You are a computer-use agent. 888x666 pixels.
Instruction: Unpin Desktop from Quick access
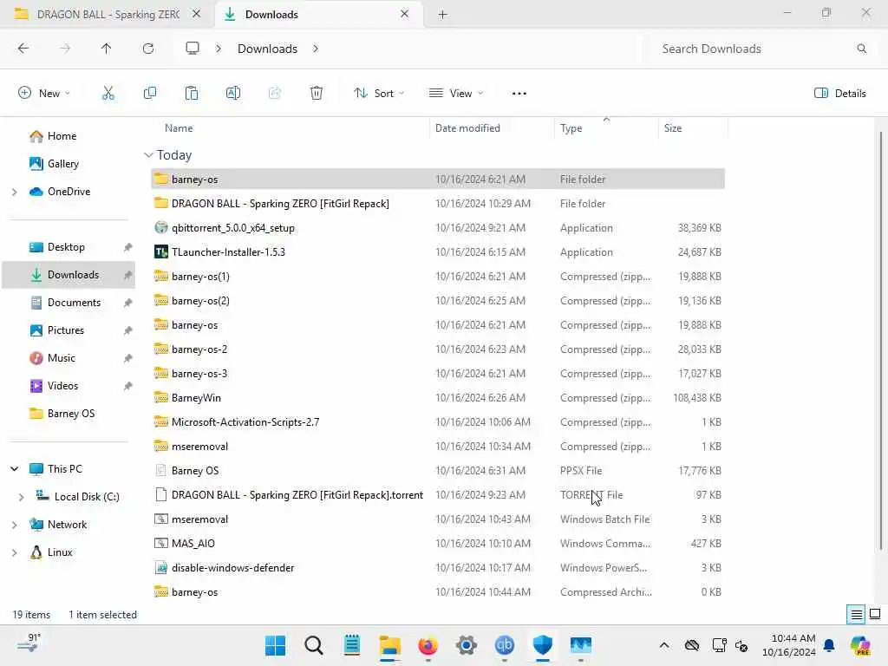(128, 247)
